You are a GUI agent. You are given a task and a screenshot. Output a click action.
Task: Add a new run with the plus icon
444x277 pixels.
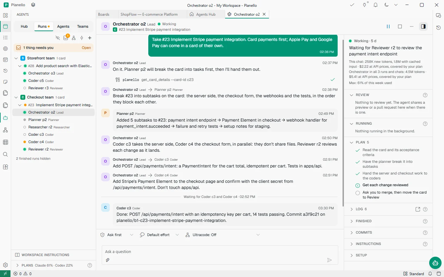(x=90, y=38)
